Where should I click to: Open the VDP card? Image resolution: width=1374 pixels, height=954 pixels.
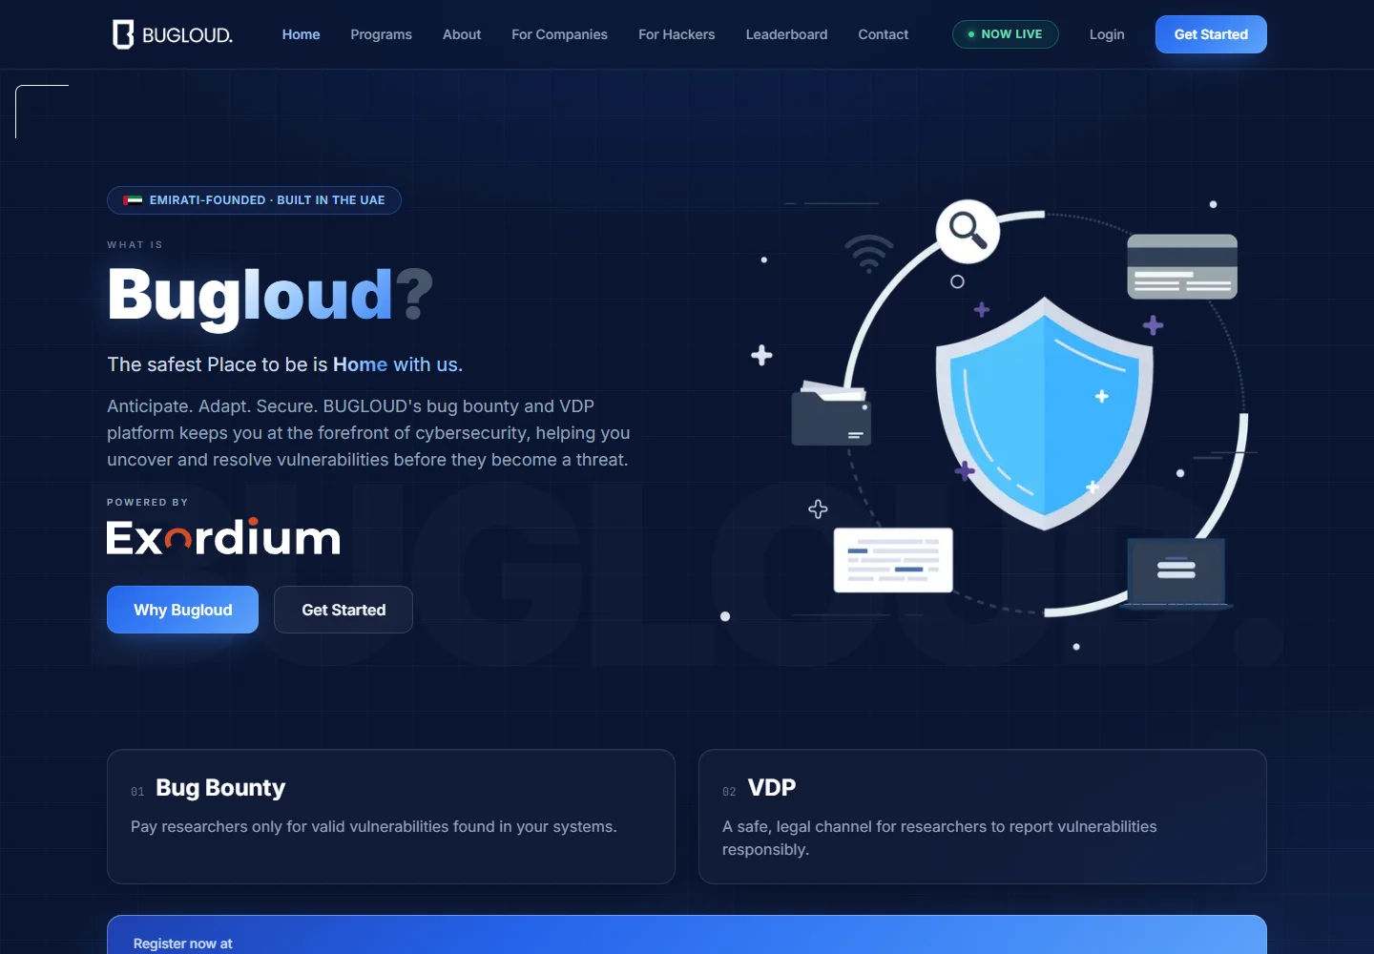point(983,817)
